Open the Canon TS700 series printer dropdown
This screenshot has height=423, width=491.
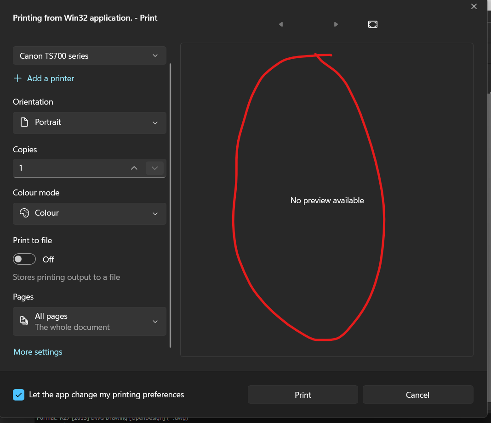click(90, 56)
